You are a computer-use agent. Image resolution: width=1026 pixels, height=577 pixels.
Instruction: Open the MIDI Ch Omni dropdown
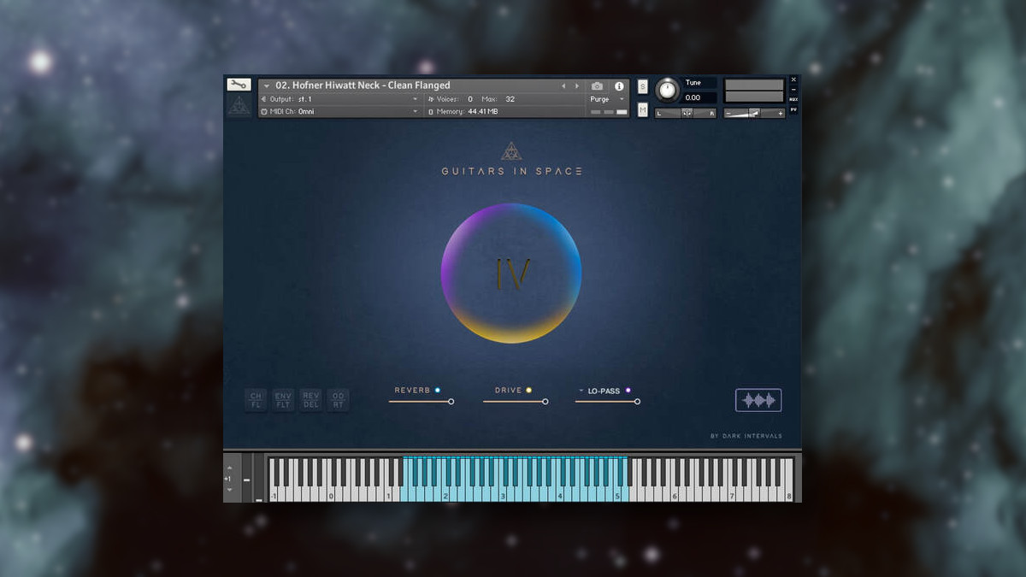click(x=341, y=112)
